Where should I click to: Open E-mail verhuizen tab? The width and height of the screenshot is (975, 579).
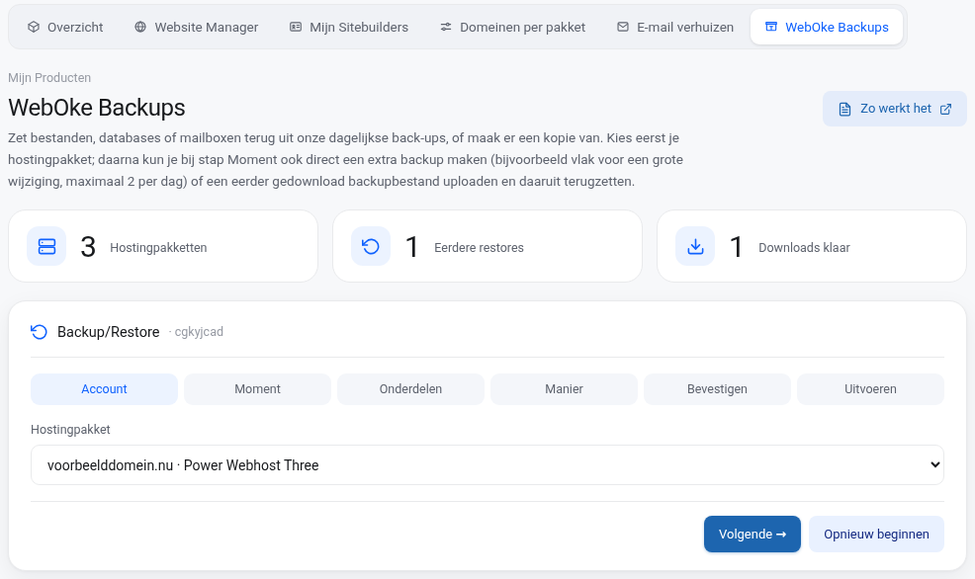point(675,28)
